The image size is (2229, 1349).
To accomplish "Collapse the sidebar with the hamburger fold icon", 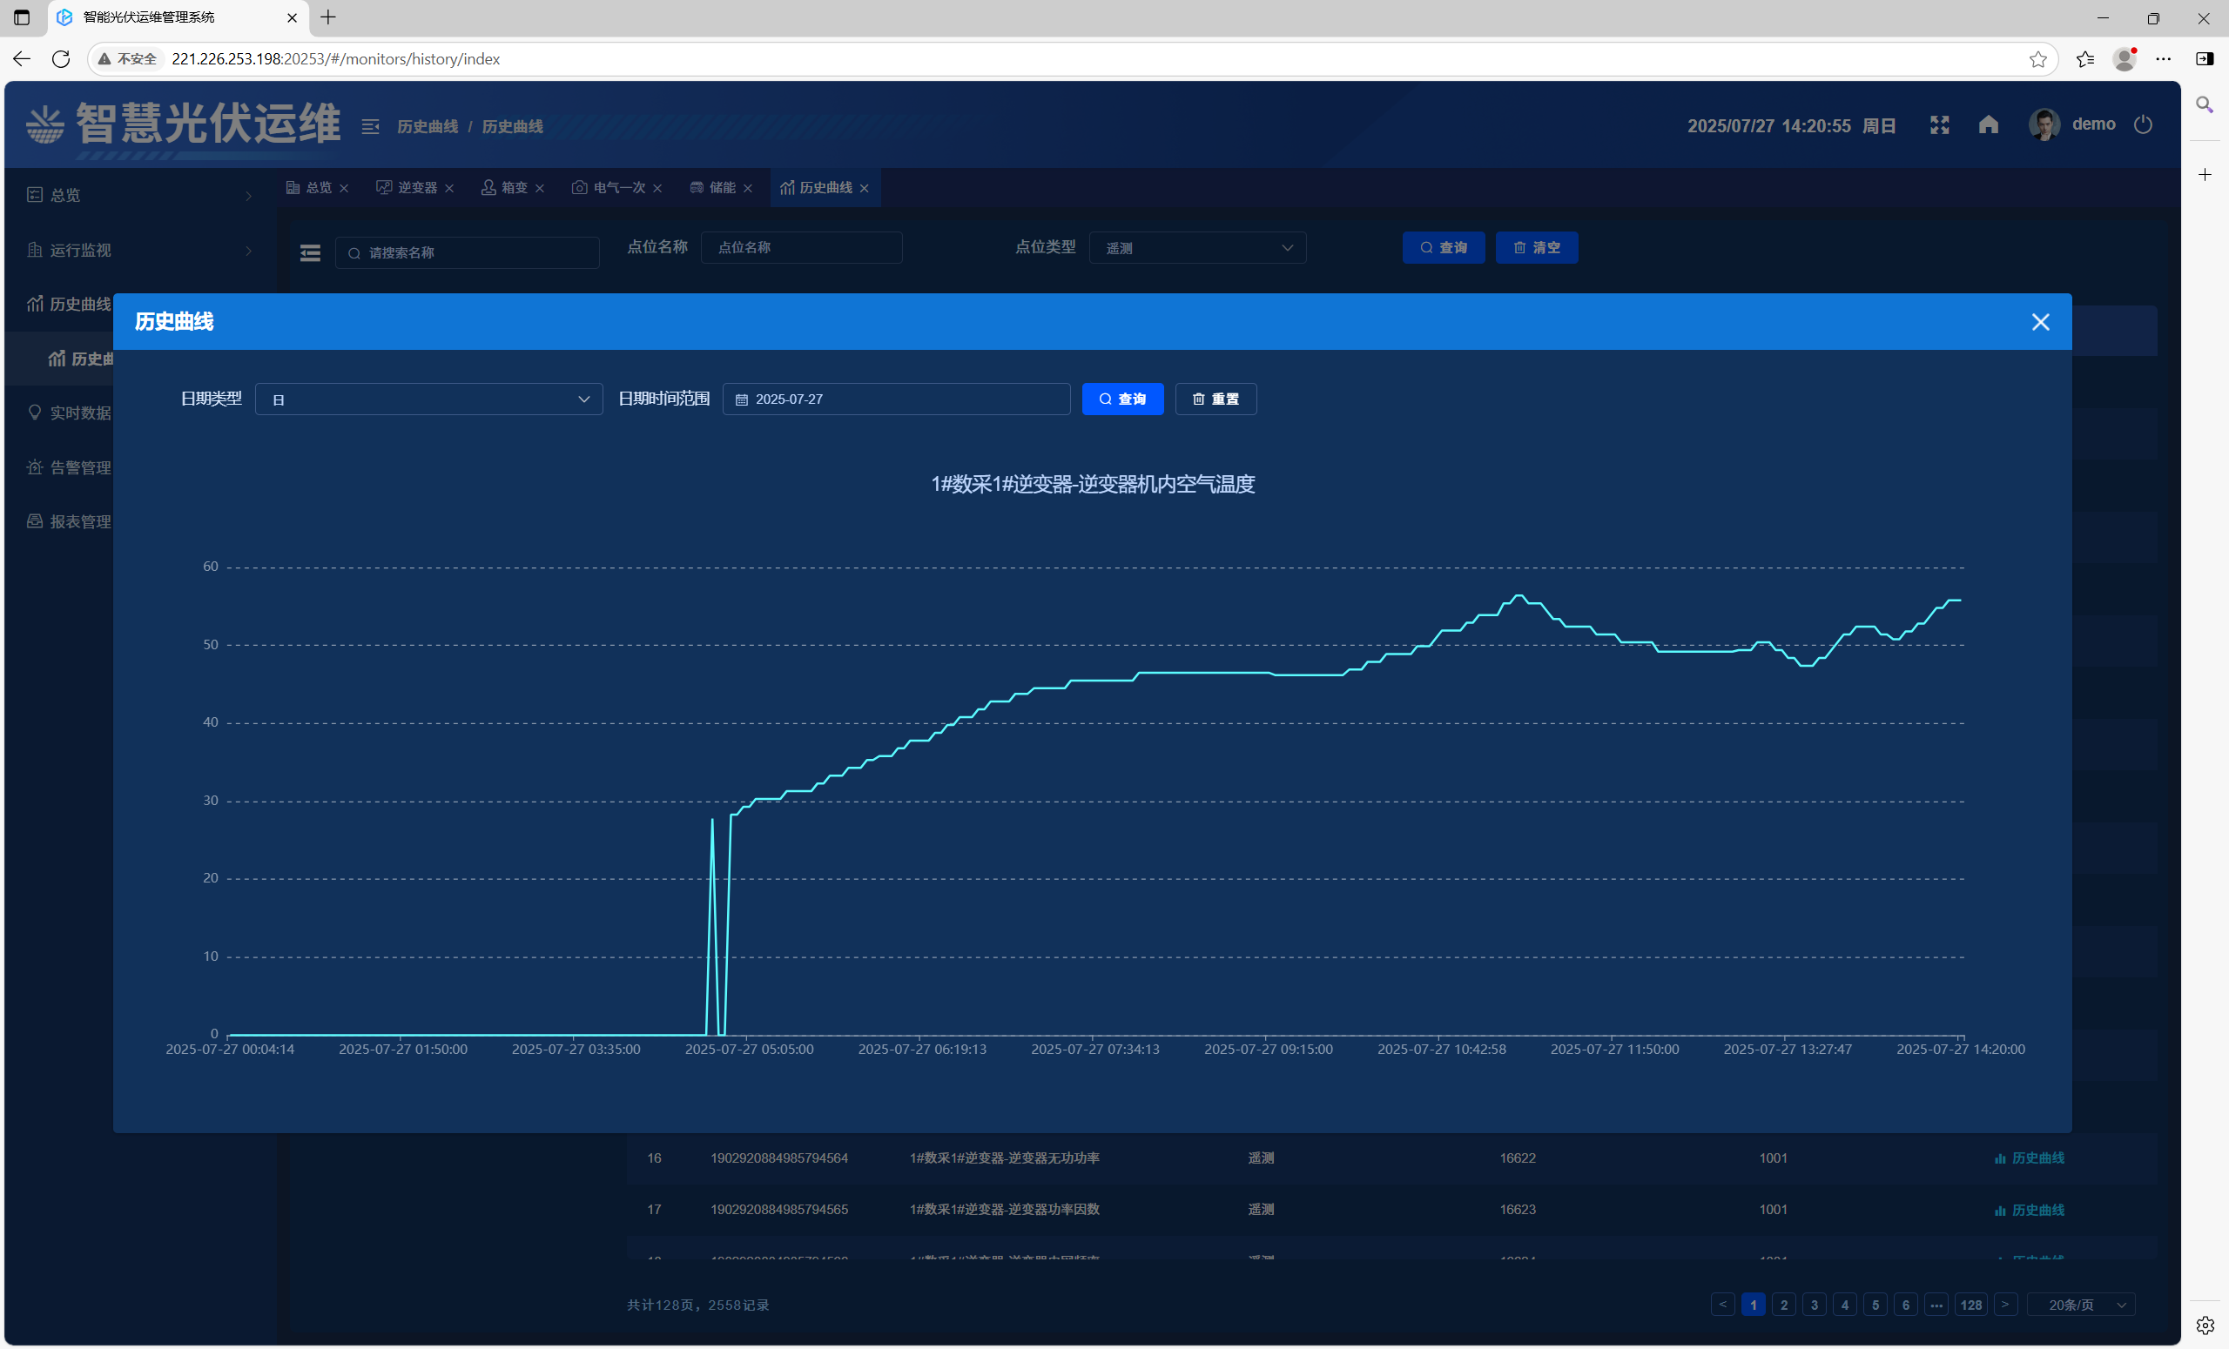I will pyautogui.click(x=370, y=126).
